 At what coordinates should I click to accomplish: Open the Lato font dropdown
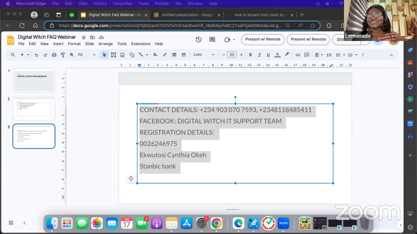click(x=204, y=55)
